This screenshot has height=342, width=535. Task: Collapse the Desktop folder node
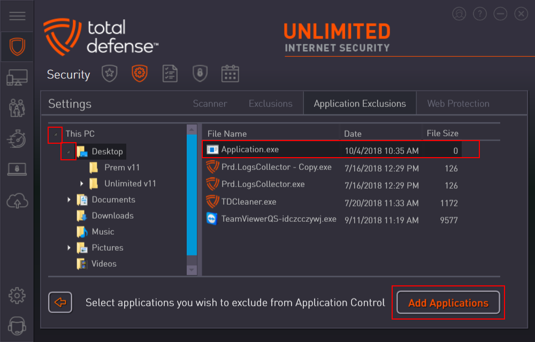(68, 152)
